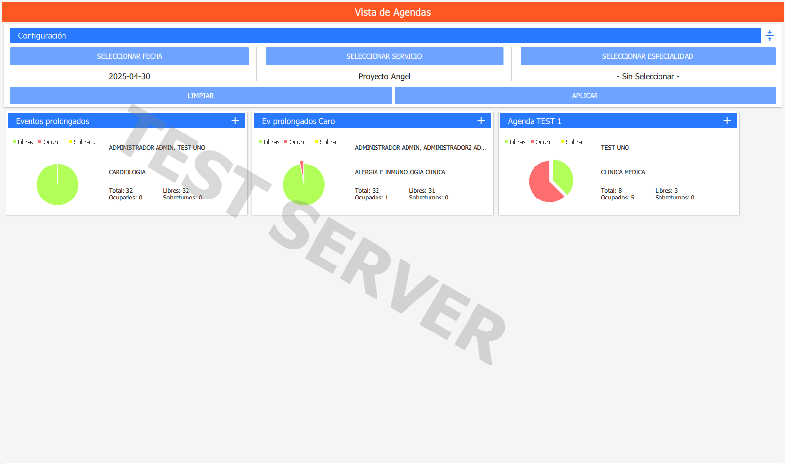
Task: Click plus icon on Agenda TEST 1
Action: point(727,121)
